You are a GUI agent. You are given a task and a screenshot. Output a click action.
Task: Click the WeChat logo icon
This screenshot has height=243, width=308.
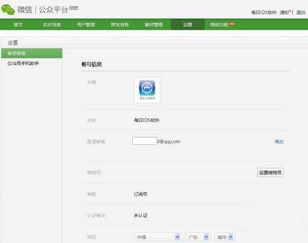[8, 9]
